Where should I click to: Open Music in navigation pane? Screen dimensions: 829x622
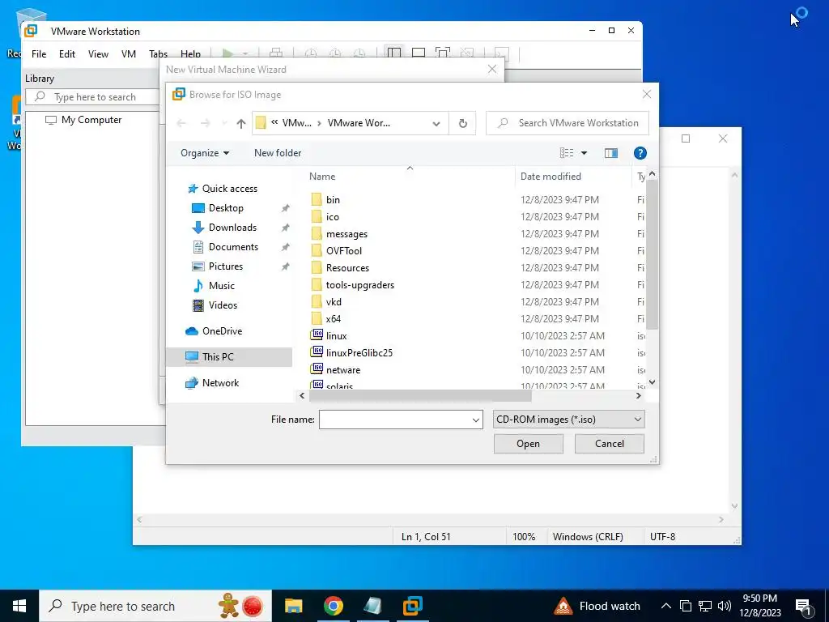click(x=221, y=286)
